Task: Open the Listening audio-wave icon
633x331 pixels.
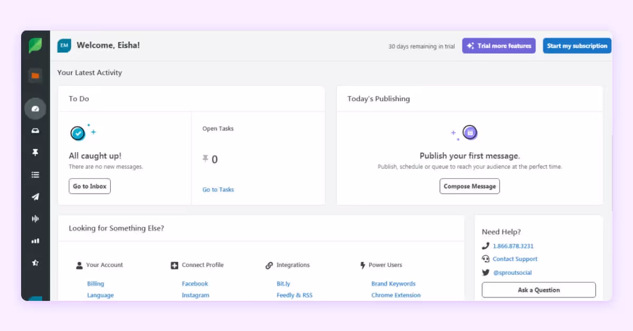Action: tap(35, 219)
